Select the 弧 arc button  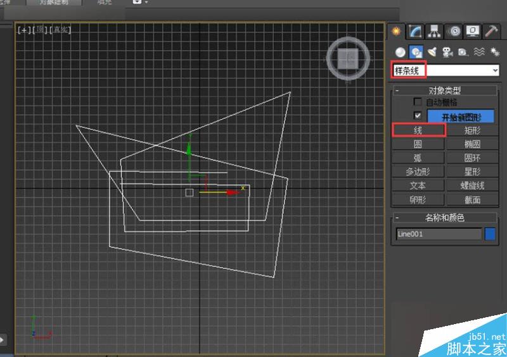(418, 158)
